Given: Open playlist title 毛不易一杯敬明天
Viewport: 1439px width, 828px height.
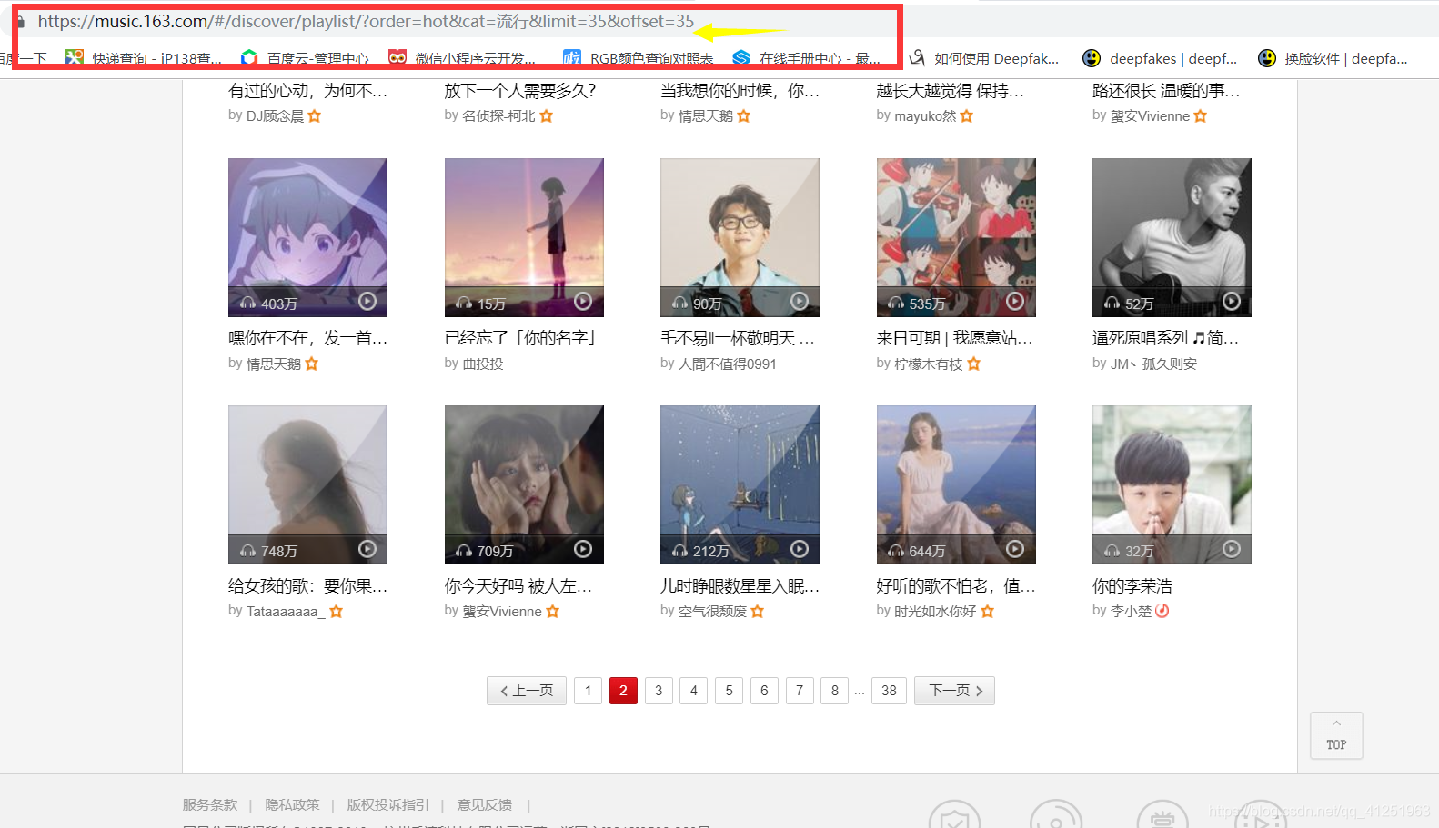Looking at the screenshot, I should pos(738,338).
